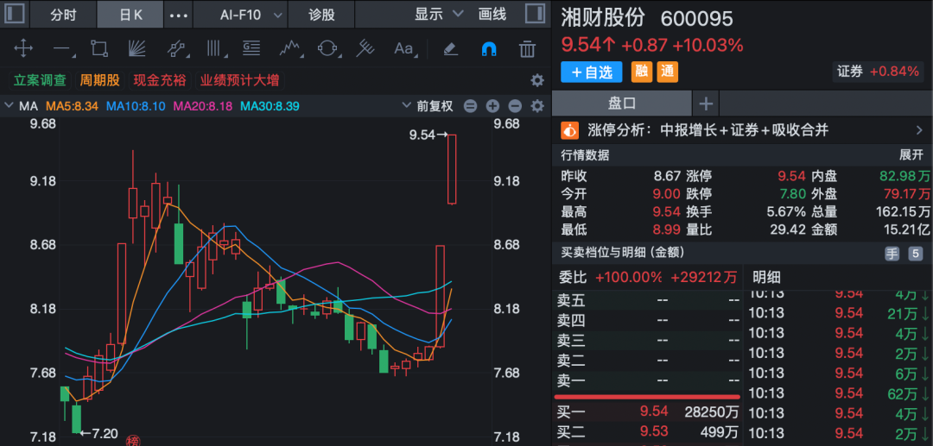Collapse the MA indicator chevron
Viewport: 933px width, 446px height.
click(9, 106)
